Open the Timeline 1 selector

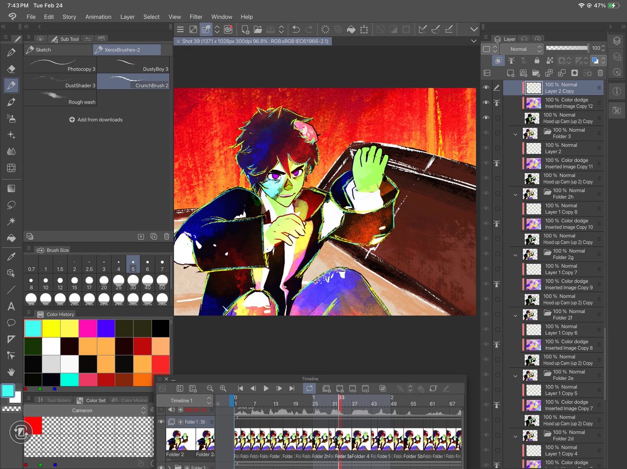point(184,401)
